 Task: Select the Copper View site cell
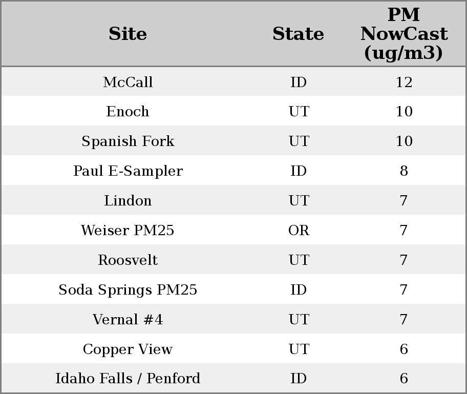point(128,349)
